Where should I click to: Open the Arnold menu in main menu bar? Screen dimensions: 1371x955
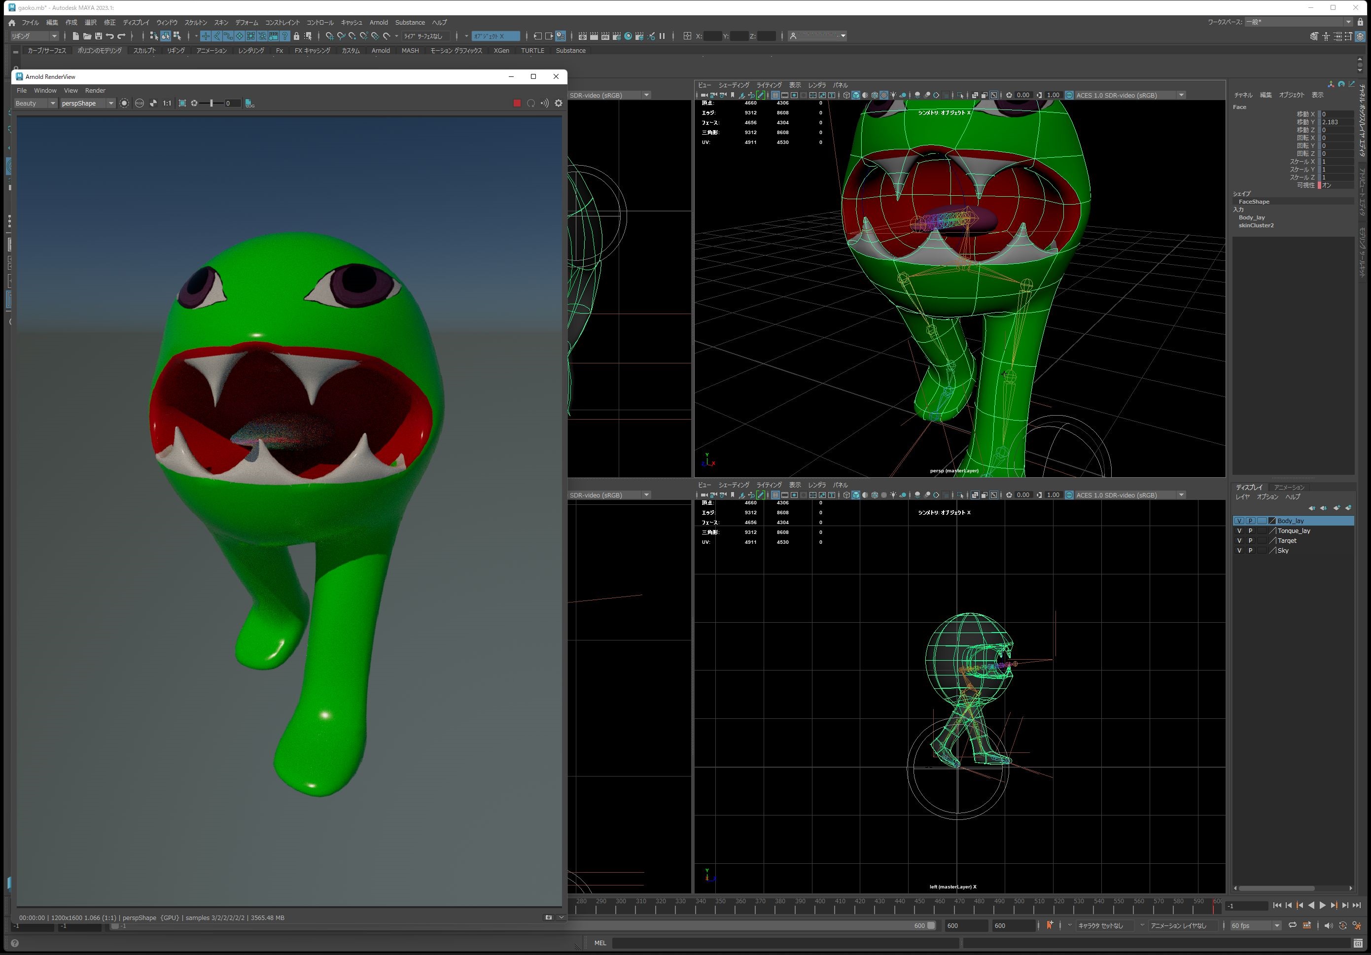tap(378, 23)
